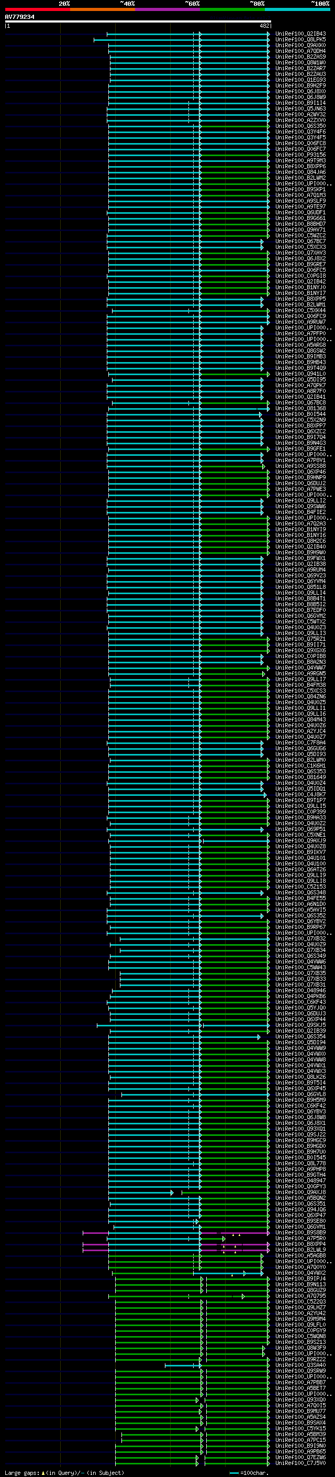Open the UniRef100_Q93XQ0 subject link
The width and height of the screenshot is (335, 1477).
point(300,1399)
